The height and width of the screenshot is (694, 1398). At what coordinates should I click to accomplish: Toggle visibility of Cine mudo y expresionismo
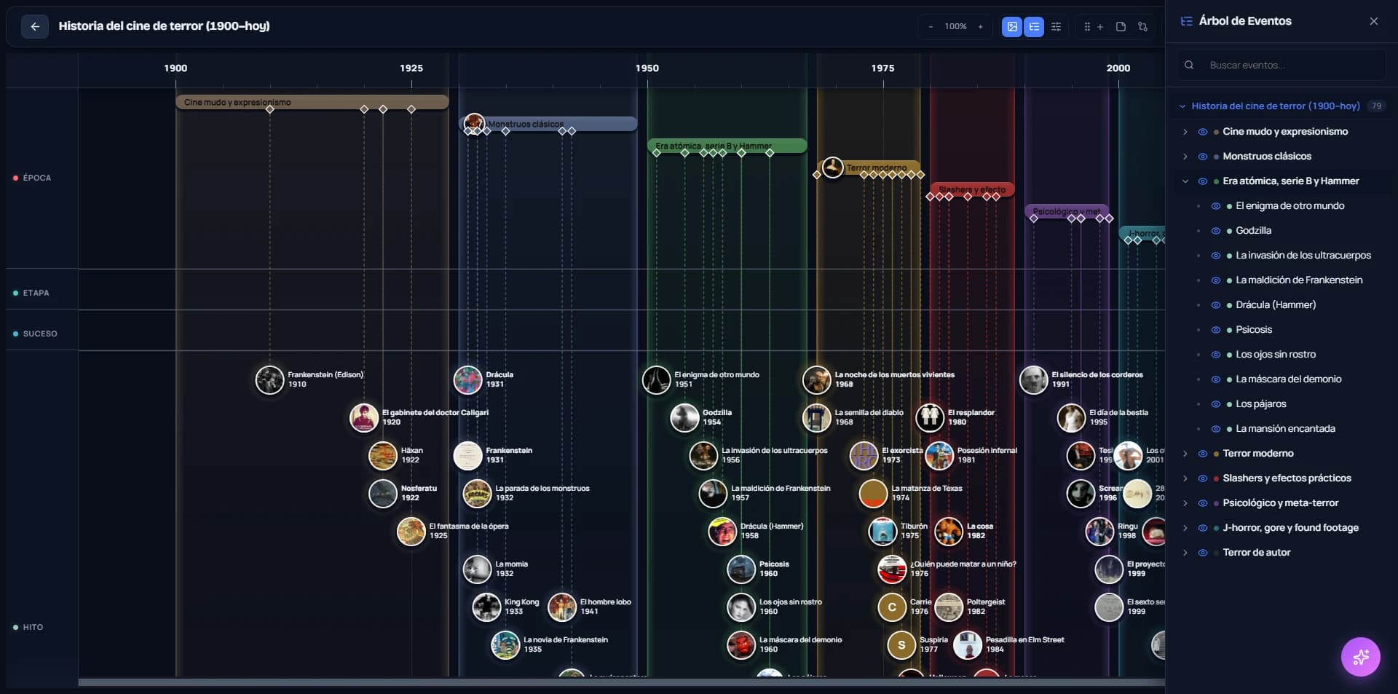1203,132
